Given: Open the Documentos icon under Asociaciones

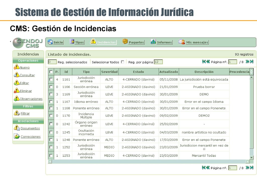Looking at the screenshot, I should 17,128.
